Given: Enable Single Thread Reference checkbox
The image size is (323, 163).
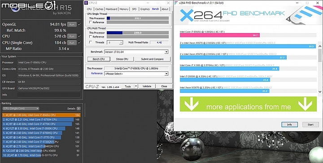Looking at the screenshot, I should (x=91, y=22).
